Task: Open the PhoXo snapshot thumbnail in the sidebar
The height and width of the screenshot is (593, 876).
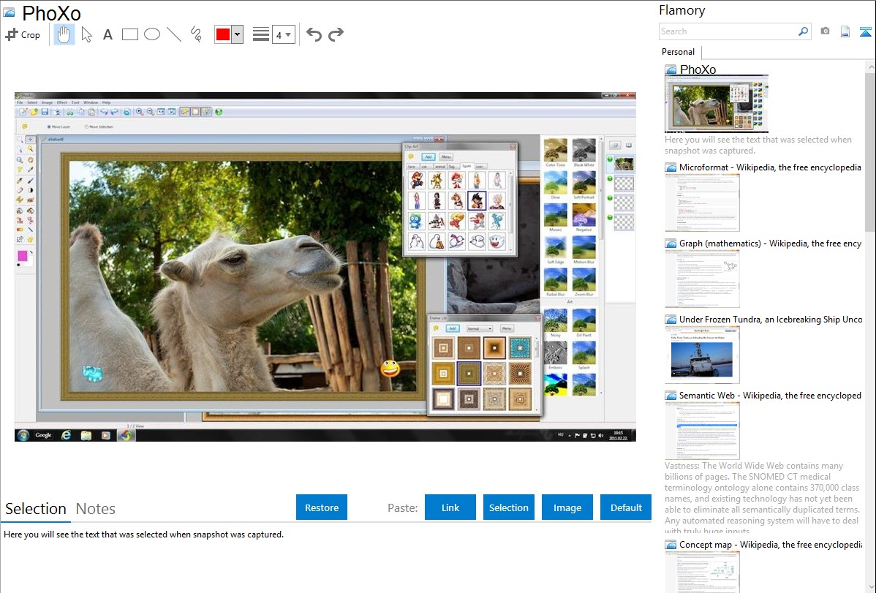Action: 717,104
